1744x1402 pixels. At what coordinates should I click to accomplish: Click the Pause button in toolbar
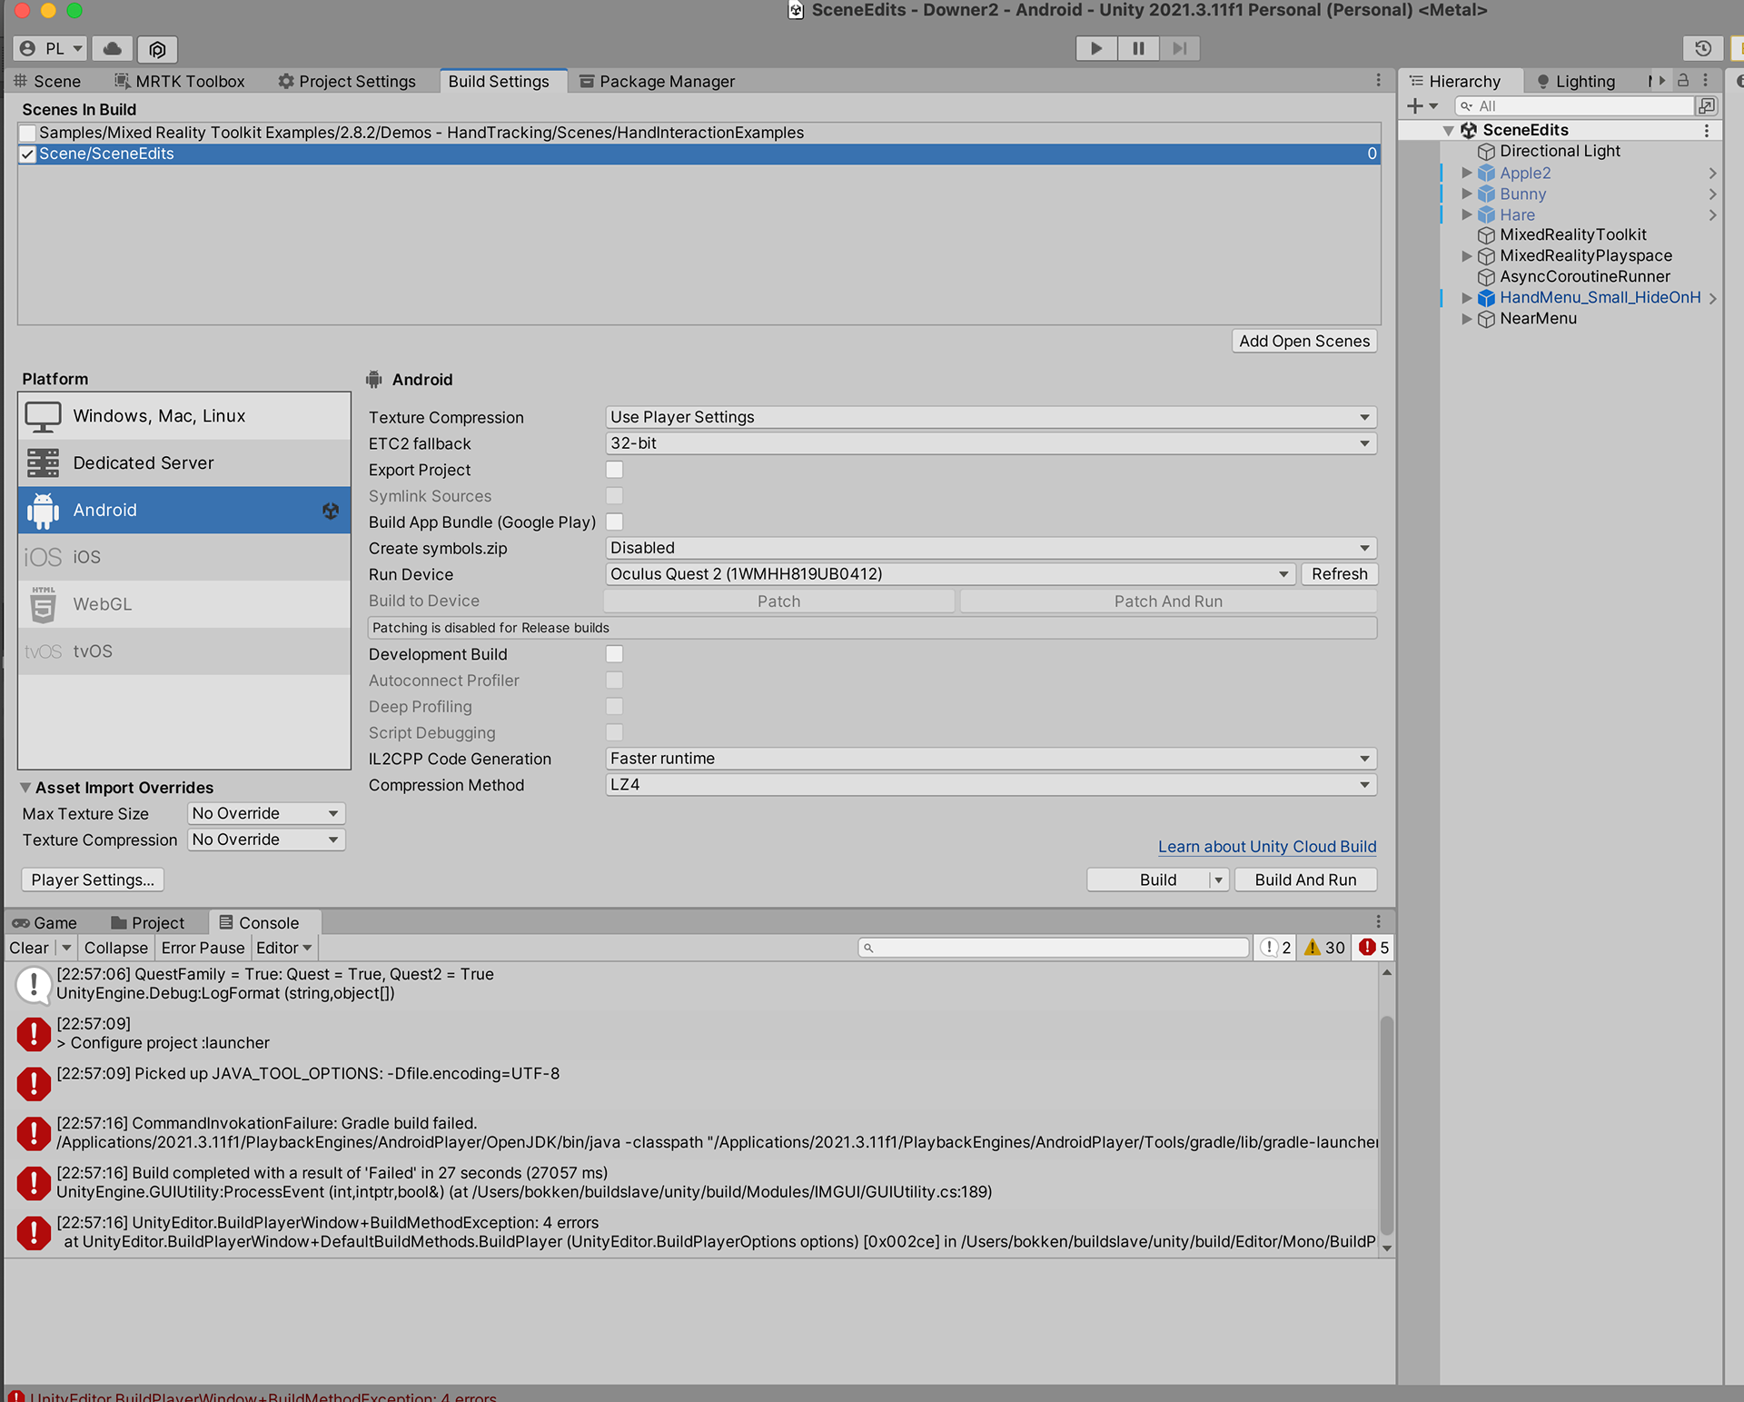pos(1138,48)
